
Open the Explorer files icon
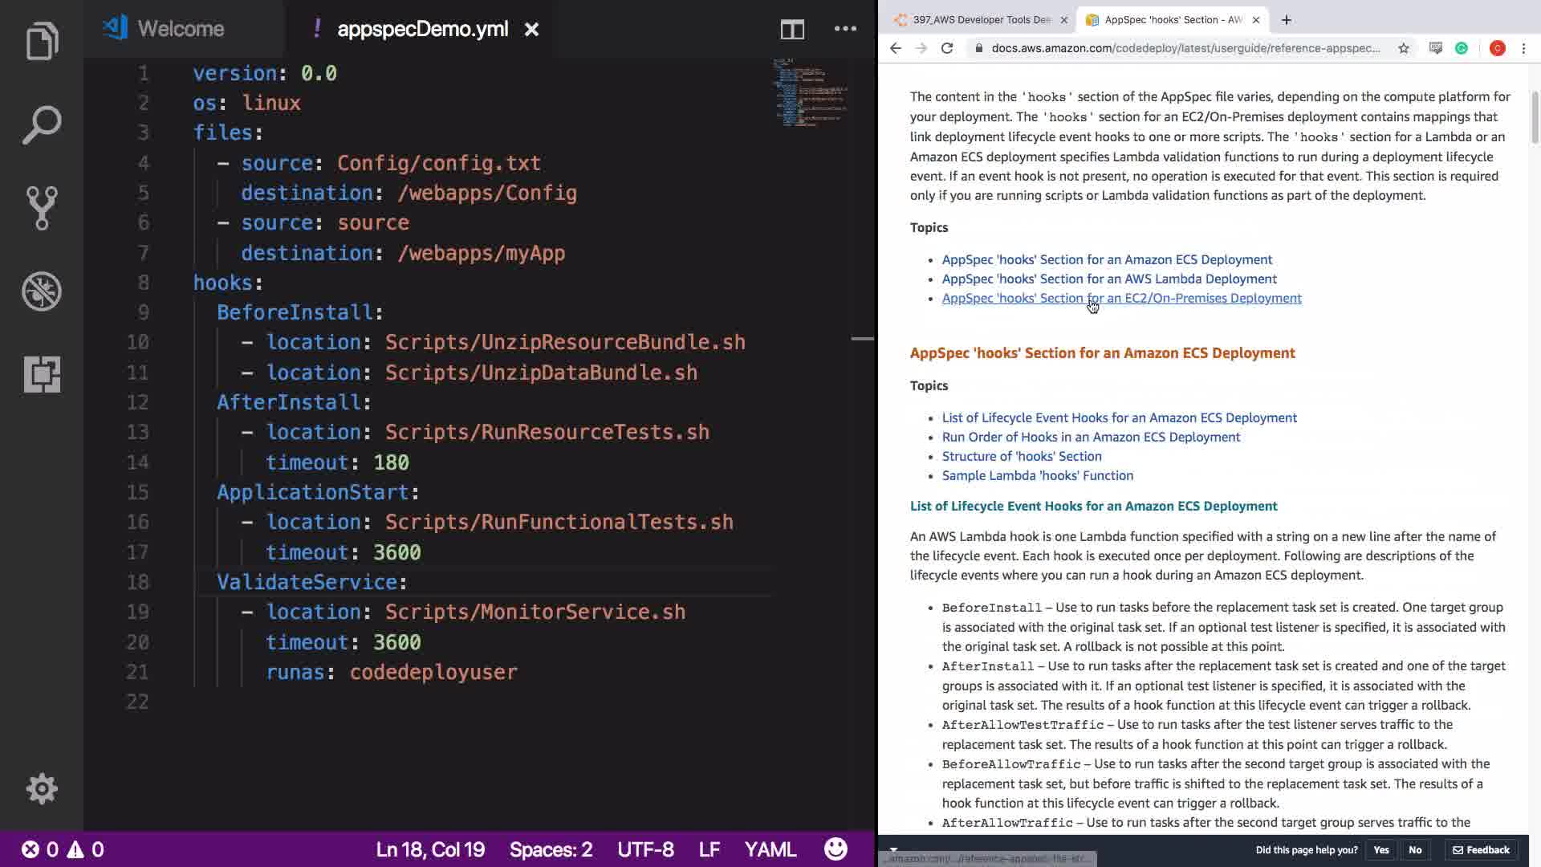(x=42, y=42)
